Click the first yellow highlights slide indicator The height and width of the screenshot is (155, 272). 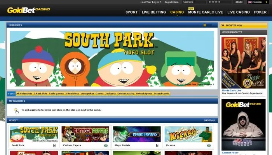205,25
